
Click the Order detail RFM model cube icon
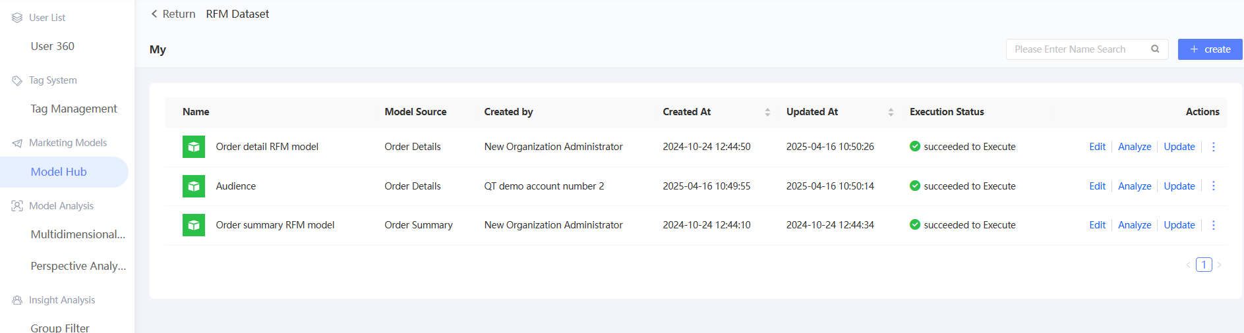point(193,147)
